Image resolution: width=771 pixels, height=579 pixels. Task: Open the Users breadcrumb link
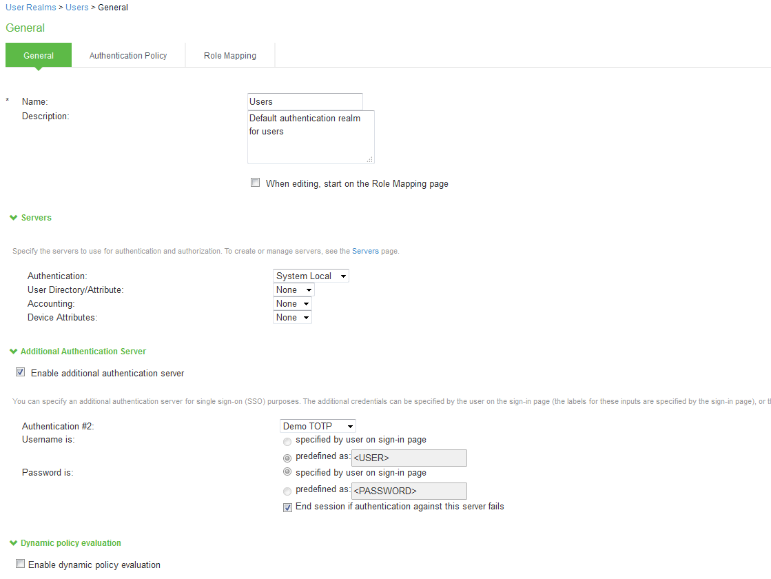(x=76, y=7)
